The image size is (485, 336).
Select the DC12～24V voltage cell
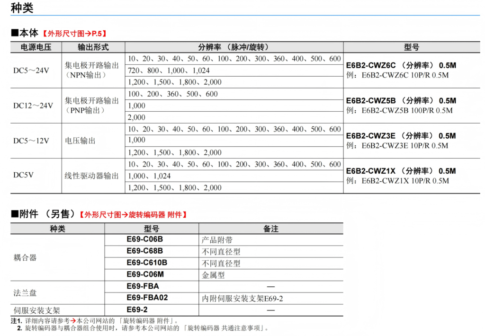tap(33, 106)
